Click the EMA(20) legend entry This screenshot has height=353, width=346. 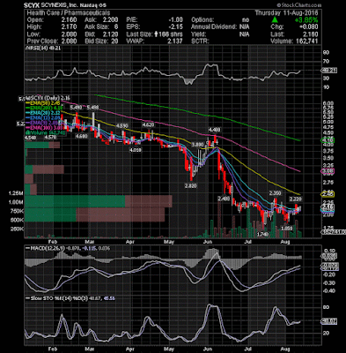point(43,113)
